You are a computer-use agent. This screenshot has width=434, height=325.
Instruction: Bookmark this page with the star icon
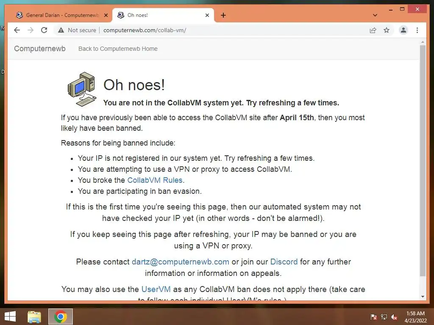point(387,30)
